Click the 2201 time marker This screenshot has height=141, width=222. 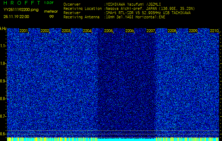[x=24, y=31]
